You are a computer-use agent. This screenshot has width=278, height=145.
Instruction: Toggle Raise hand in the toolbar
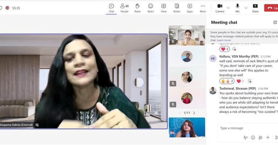tap(137, 8)
